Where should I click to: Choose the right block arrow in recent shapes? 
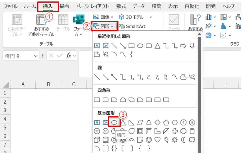(183, 46)
